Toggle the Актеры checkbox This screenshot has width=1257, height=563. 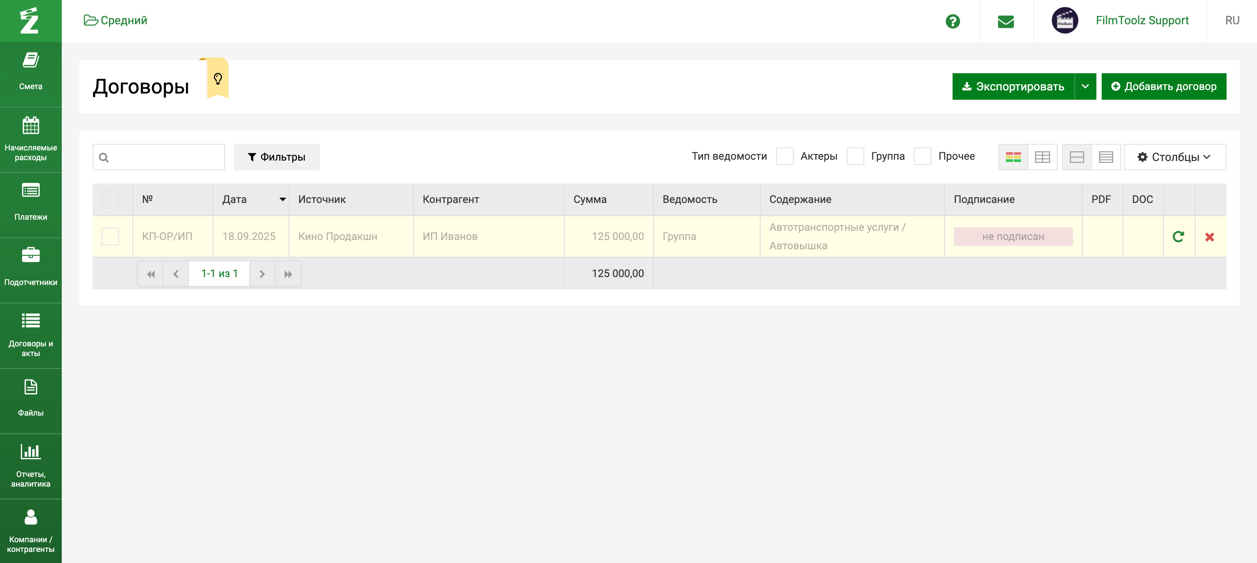tap(784, 157)
